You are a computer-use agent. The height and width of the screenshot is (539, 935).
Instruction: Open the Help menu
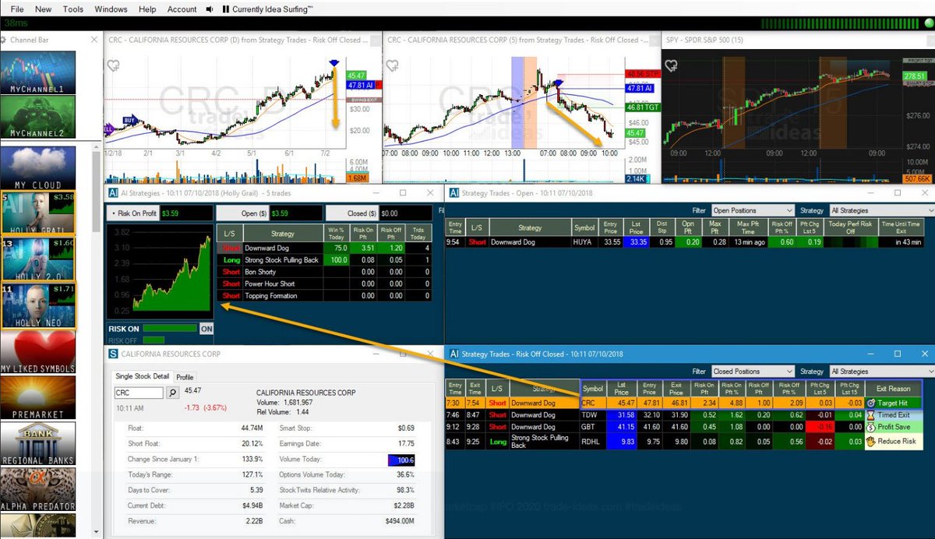(147, 9)
